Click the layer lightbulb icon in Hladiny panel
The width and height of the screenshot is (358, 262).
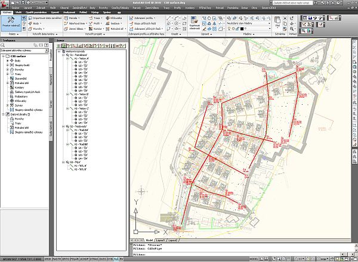coord(229,29)
